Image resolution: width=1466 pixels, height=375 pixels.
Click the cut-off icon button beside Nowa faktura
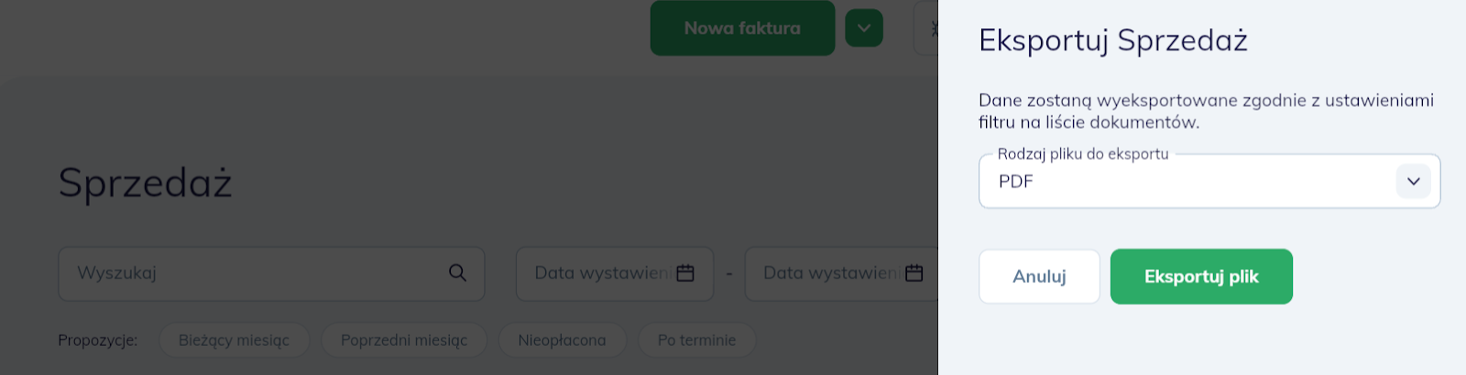tap(926, 28)
